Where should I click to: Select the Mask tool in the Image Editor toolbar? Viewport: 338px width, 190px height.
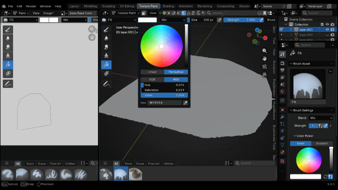tap(8, 73)
